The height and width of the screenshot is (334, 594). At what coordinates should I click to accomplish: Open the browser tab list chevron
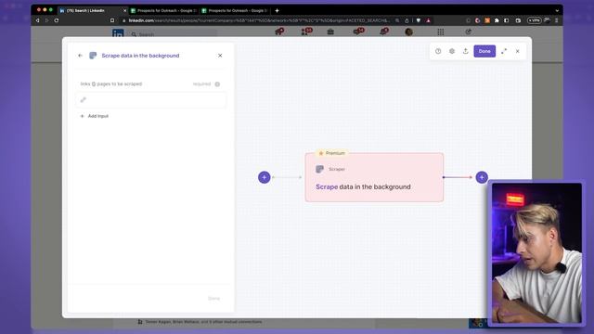pyautogui.click(x=557, y=10)
